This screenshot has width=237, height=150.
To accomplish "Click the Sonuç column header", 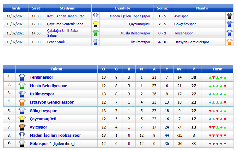I will tap(162, 8).
